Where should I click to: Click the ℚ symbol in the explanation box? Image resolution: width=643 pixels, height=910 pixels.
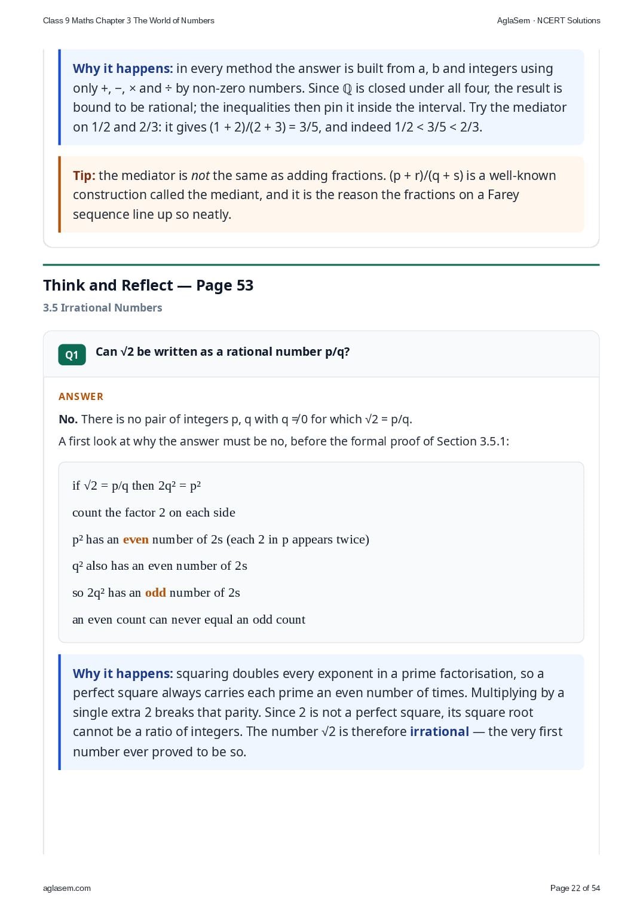[x=347, y=88]
